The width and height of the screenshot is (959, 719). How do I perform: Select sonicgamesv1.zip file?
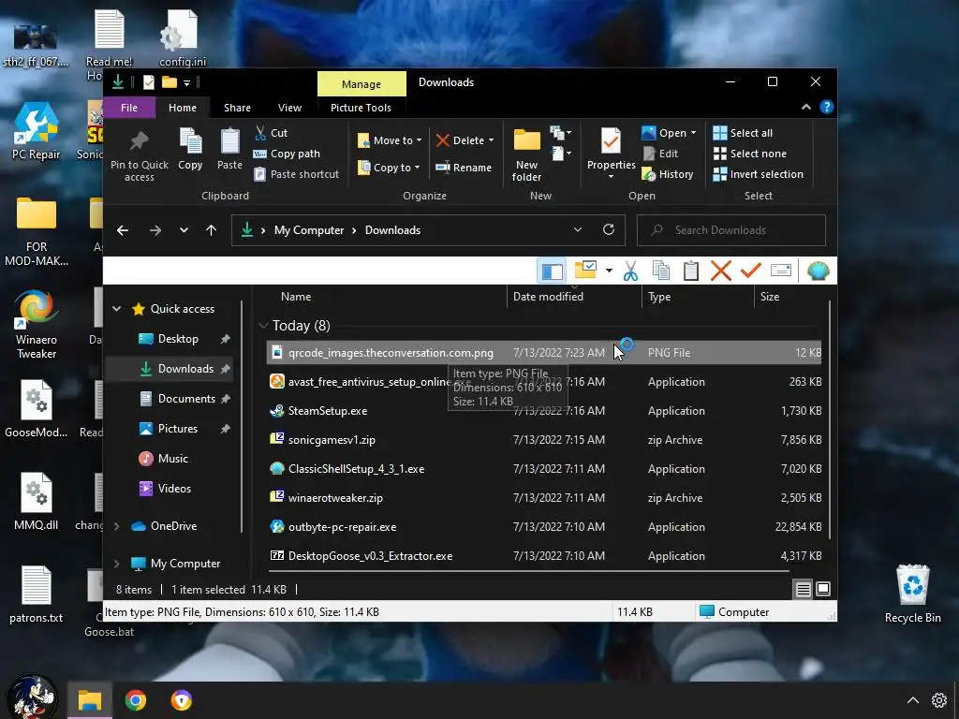(544, 440)
